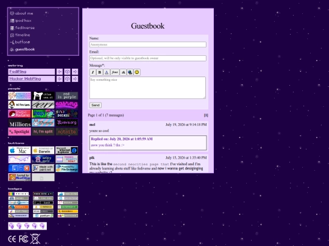329x246 pixels.
Task: Go to previous site in FediRing
Action: coord(60,72)
